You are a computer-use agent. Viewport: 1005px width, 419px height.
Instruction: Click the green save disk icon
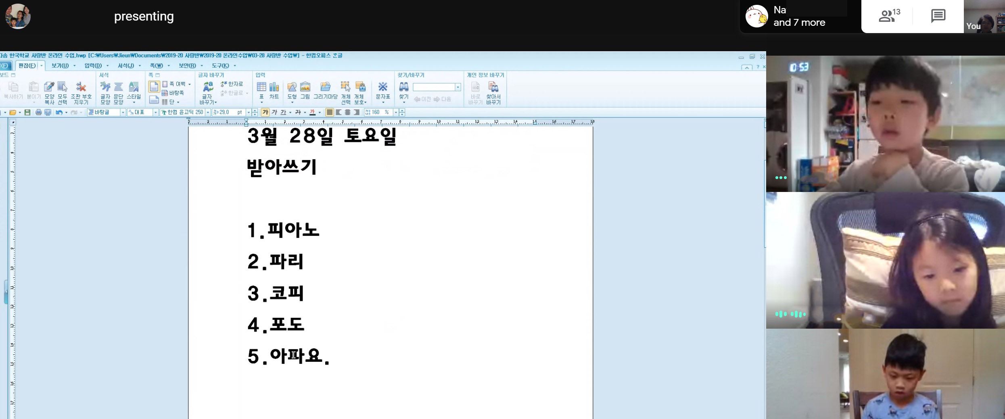coord(27,113)
